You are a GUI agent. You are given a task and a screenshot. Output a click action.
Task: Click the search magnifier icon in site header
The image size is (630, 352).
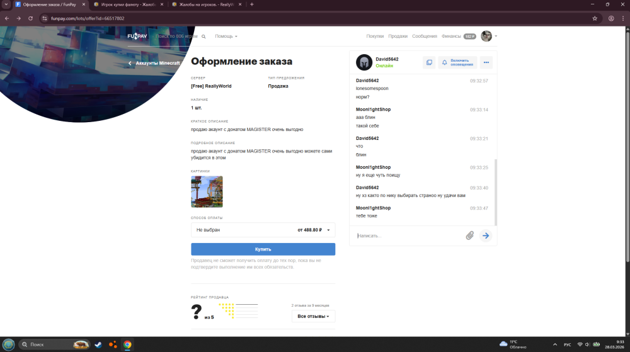coord(203,37)
